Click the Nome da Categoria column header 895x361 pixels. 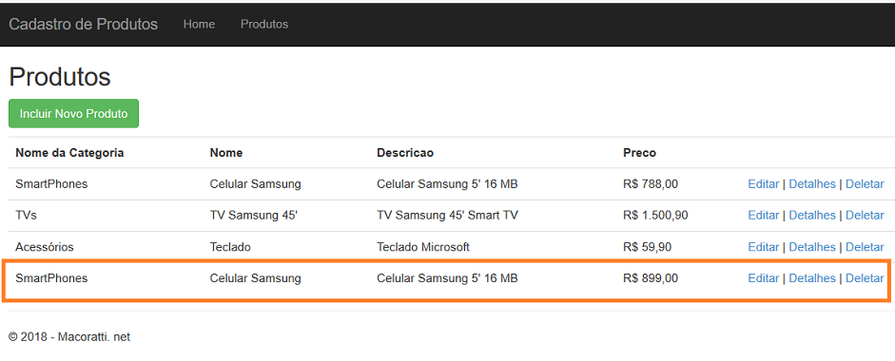[x=69, y=153]
